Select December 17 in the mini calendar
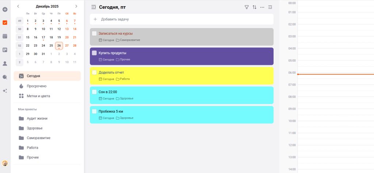Viewport: 374px width, 173px height. coord(43,37)
